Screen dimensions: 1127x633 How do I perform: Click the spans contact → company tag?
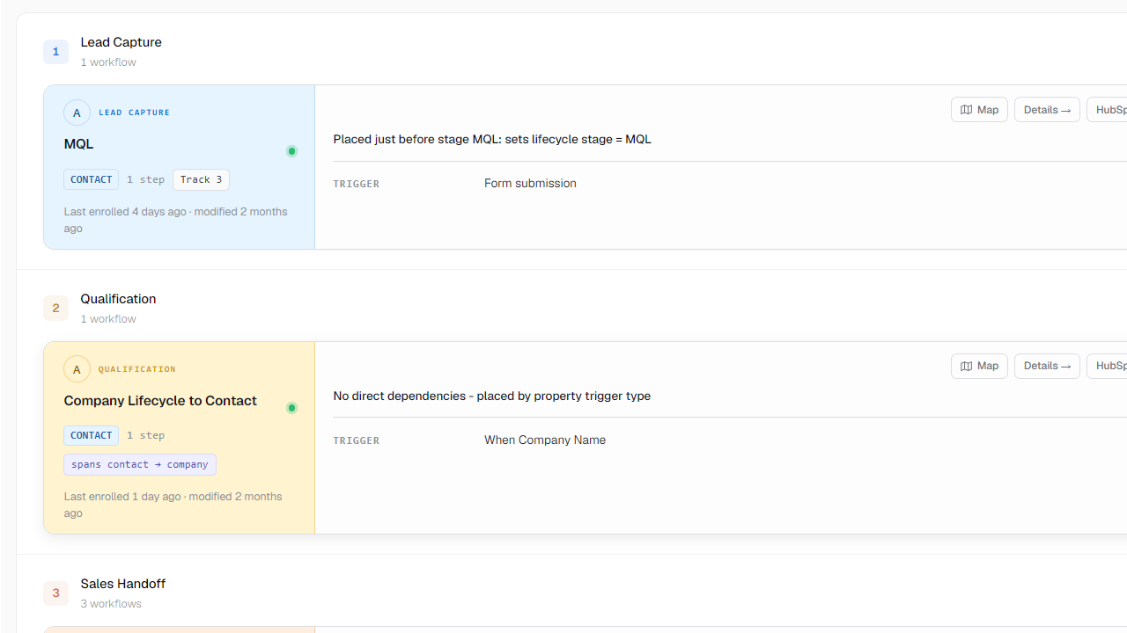[x=140, y=464]
